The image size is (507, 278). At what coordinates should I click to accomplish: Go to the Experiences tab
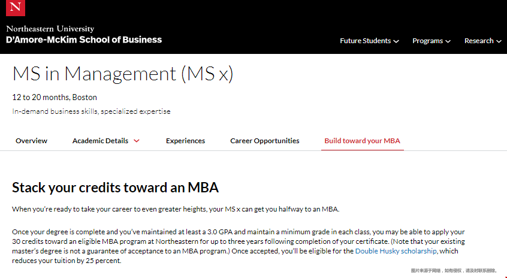coord(185,141)
